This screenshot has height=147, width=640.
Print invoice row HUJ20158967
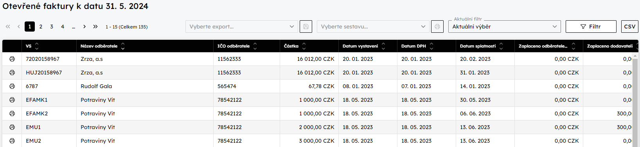point(12,73)
